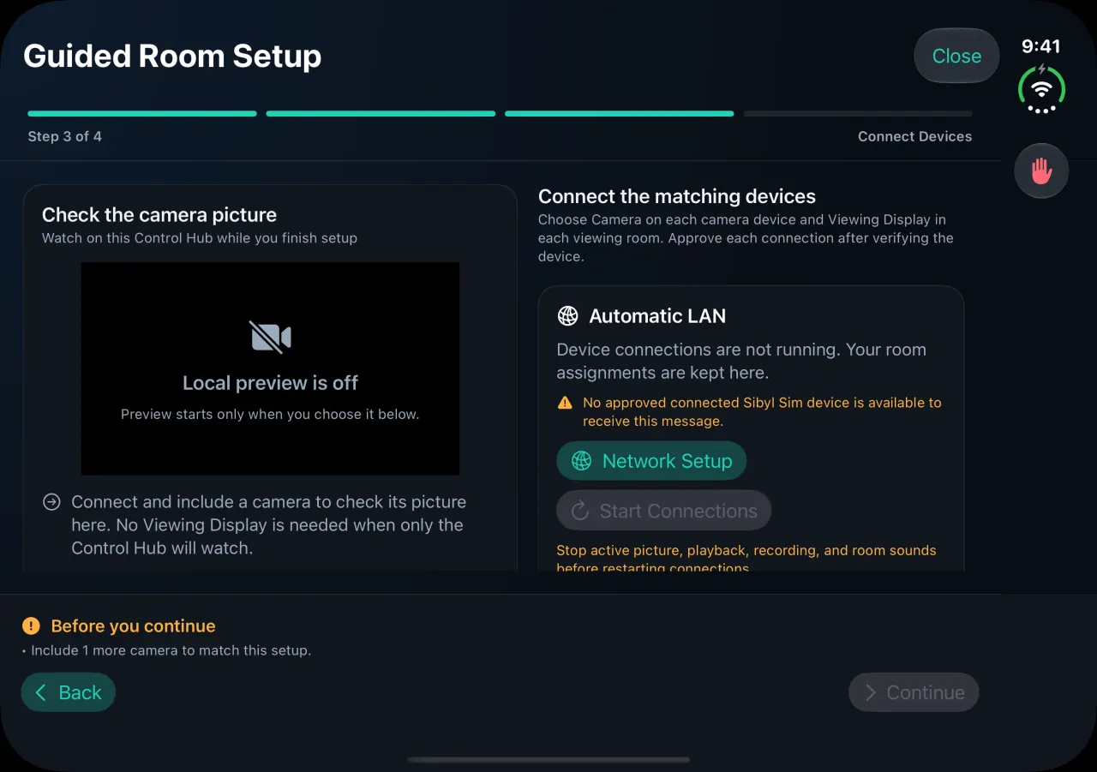Tap the Wi-Fi status icon
1097x772 pixels.
click(x=1042, y=89)
